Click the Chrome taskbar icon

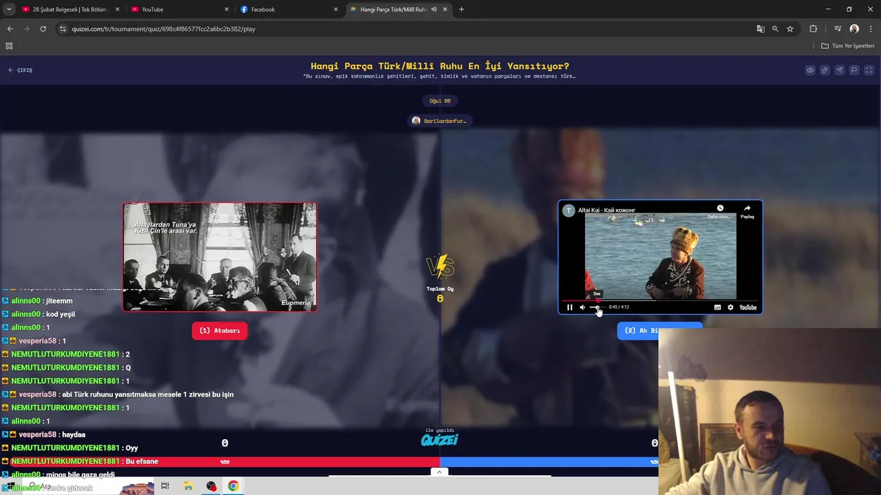(234, 486)
